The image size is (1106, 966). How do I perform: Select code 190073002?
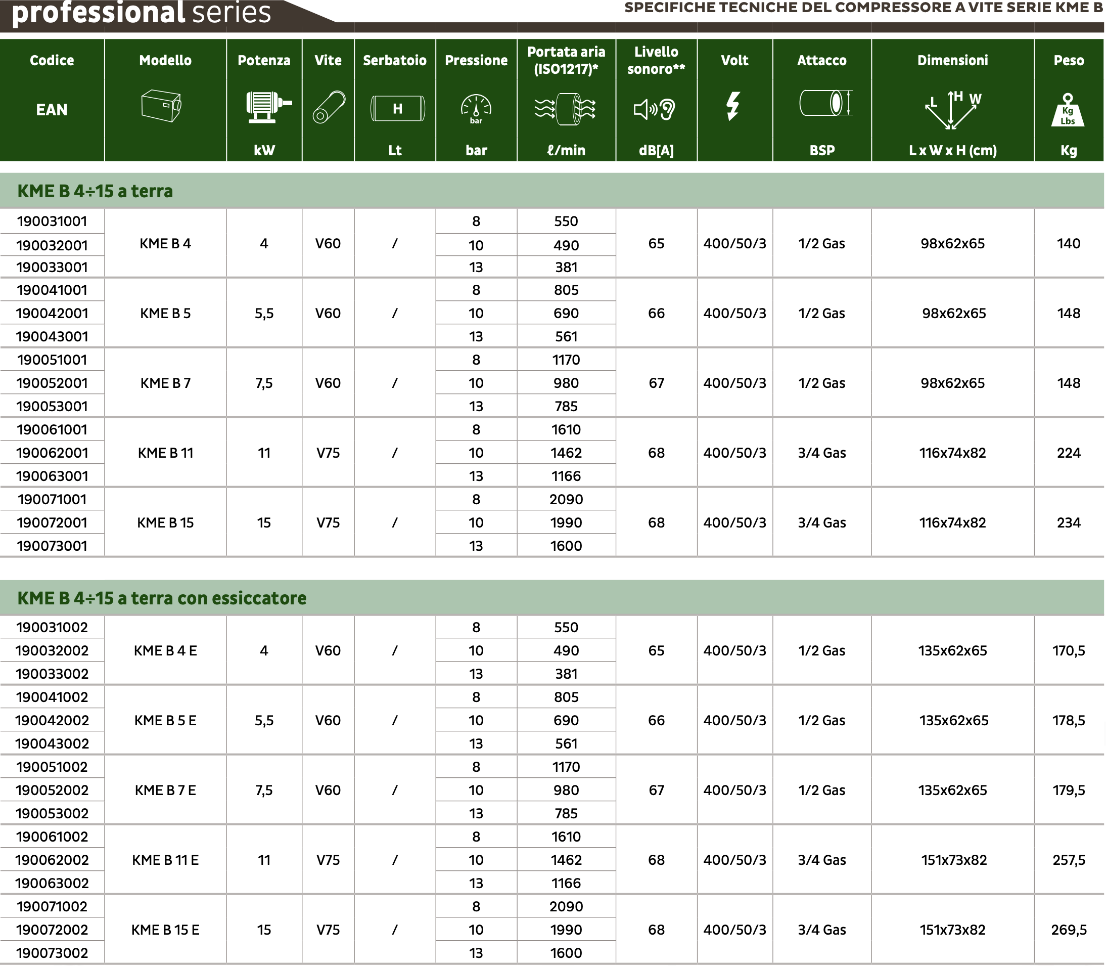pos(52,953)
